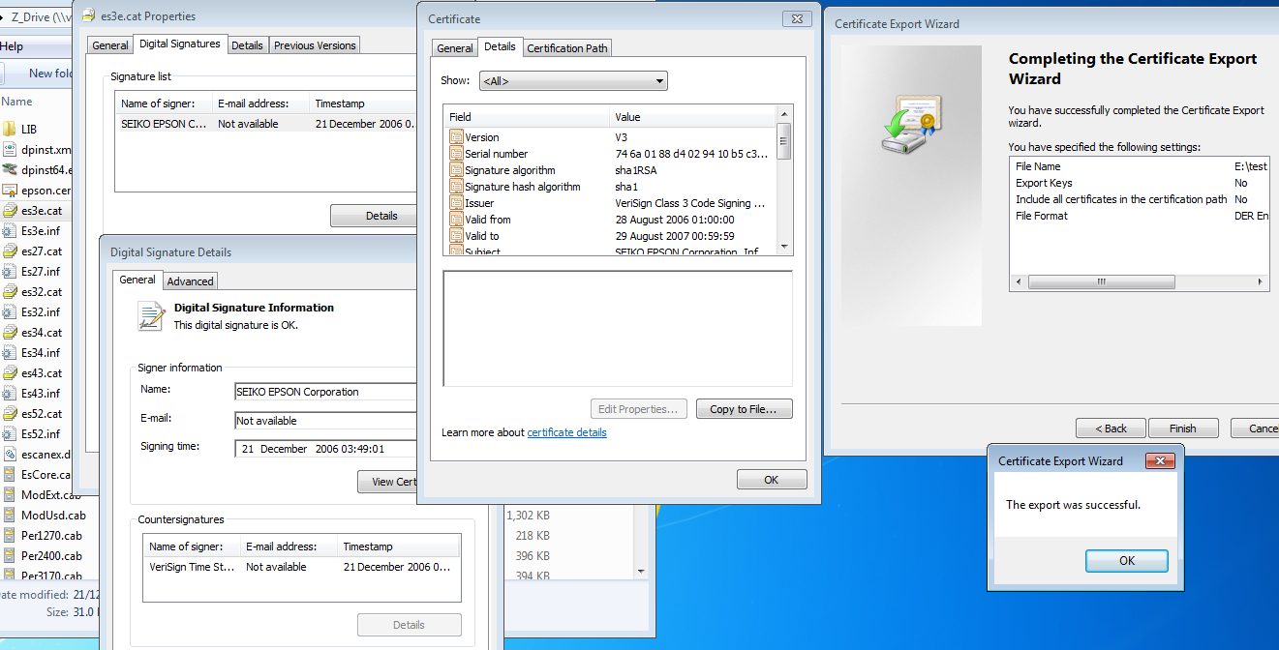Viewport: 1279px width, 650px height.
Task: Select the Serial number field icon
Action: (x=457, y=154)
